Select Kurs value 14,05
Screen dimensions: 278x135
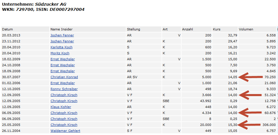[x=232, y=77]
